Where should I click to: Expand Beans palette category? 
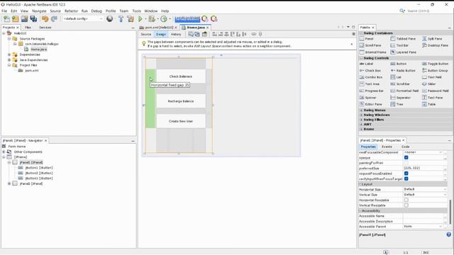(361, 129)
